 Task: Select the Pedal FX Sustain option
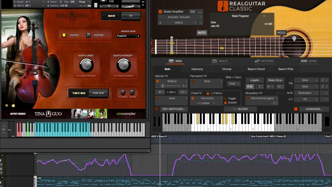(225, 103)
